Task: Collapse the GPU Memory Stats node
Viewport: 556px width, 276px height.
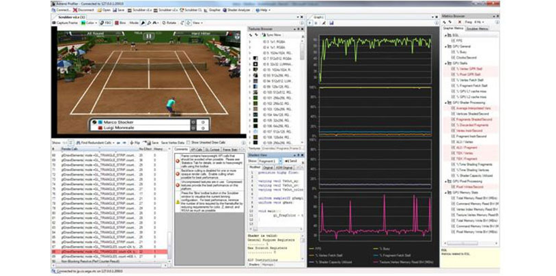Action: click(x=445, y=192)
